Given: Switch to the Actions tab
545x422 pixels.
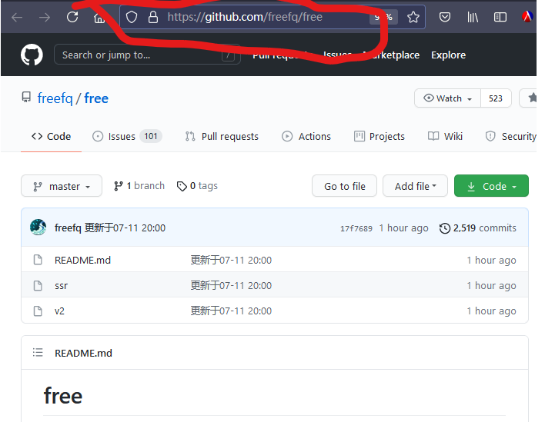Looking at the screenshot, I should [x=306, y=136].
